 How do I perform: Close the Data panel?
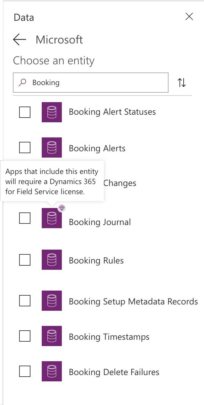pos(189,17)
